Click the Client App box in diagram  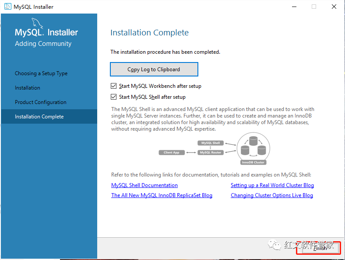point(172,153)
